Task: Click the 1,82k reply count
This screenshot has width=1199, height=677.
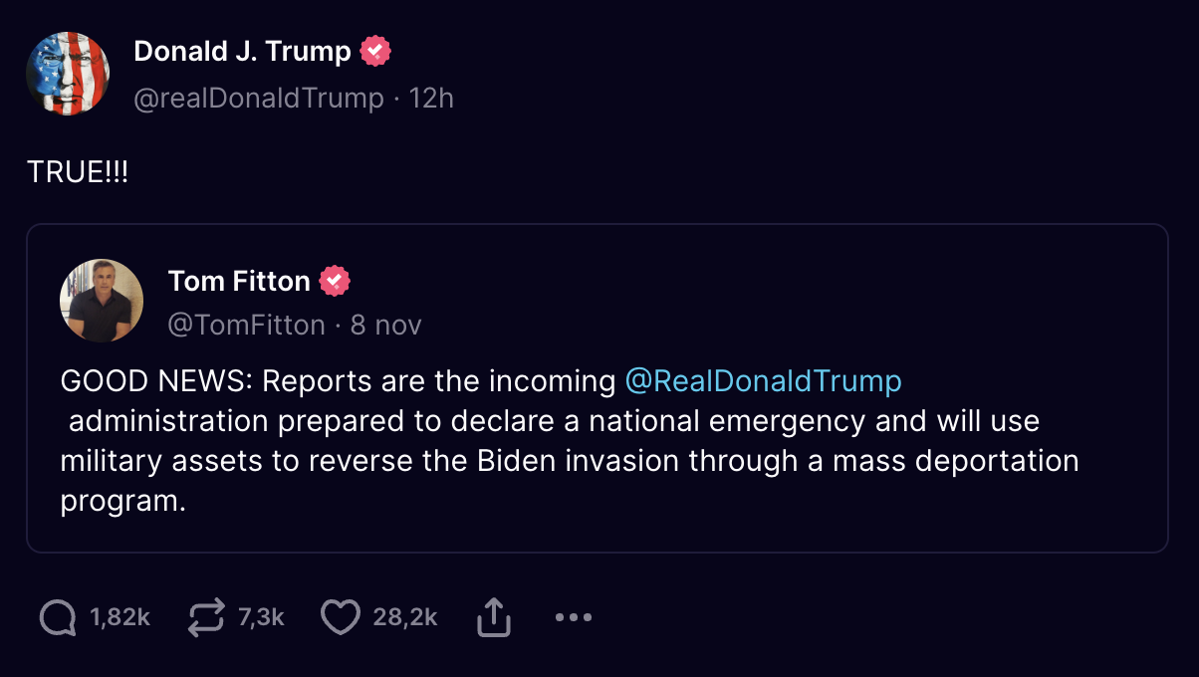Action: 120,618
